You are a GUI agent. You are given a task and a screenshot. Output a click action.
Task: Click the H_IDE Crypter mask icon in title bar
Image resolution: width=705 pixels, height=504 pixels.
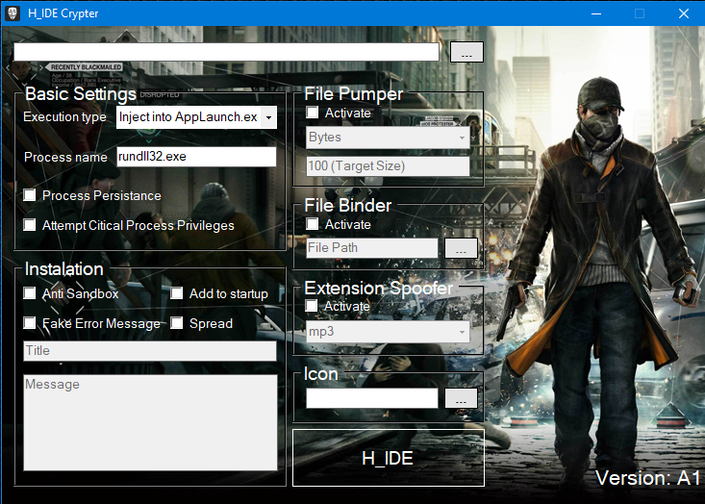pos(13,13)
